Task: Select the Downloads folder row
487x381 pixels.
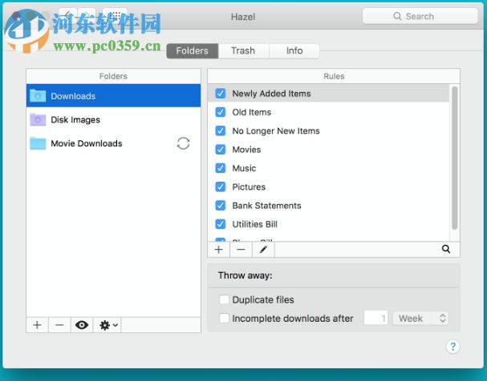Action: click(113, 96)
